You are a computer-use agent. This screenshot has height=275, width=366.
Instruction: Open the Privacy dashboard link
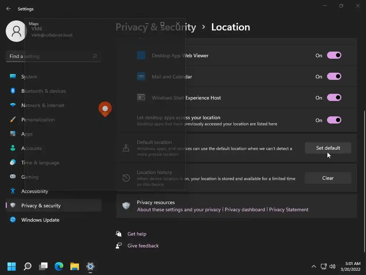tap(245, 209)
